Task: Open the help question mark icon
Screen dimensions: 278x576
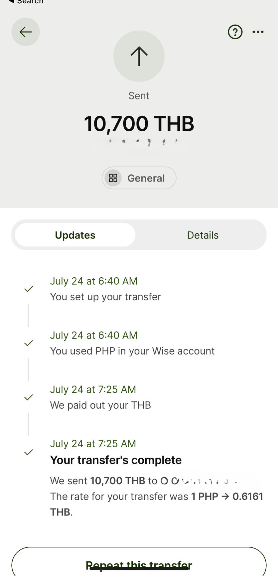Action: pyautogui.click(x=235, y=32)
